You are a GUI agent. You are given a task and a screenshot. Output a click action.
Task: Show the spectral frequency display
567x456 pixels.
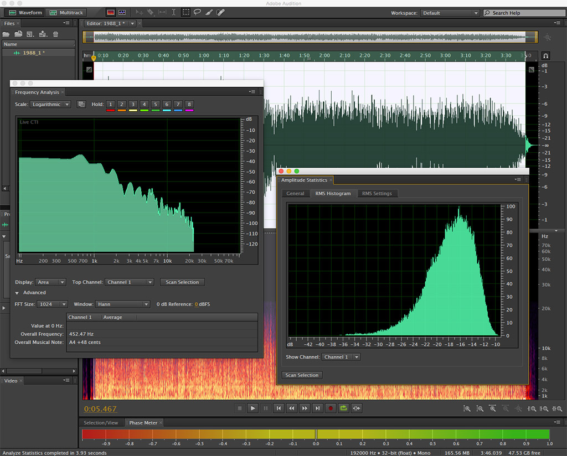pyautogui.click(x=110, y=12)
